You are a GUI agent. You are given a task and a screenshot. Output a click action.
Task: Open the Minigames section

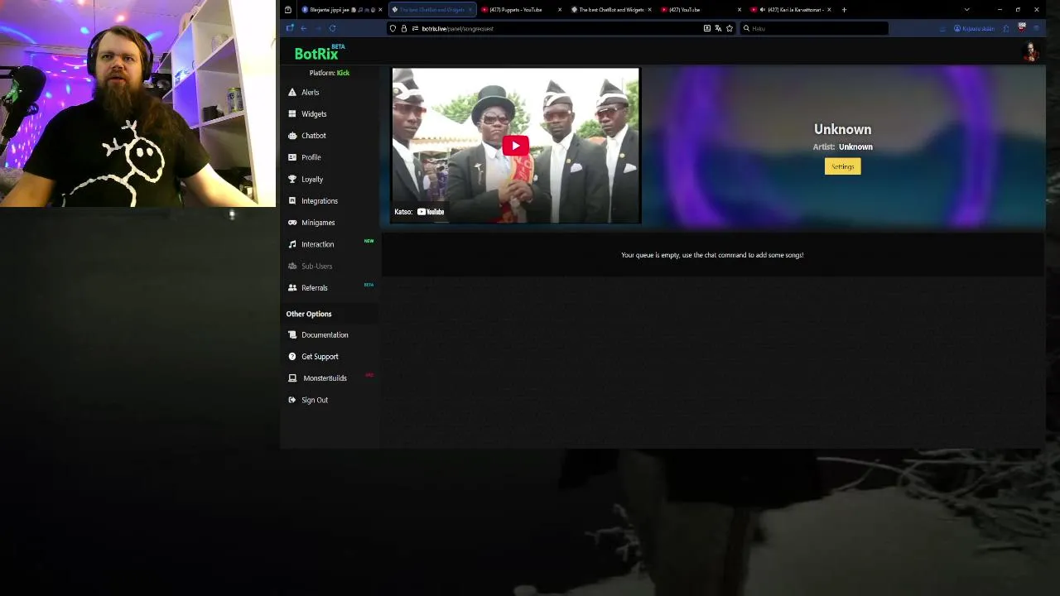pyautogui.click(x=318, y=222)
